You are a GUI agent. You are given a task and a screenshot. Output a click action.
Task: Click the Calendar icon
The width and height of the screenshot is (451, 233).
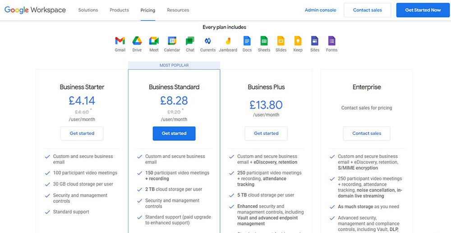(172, 41)
